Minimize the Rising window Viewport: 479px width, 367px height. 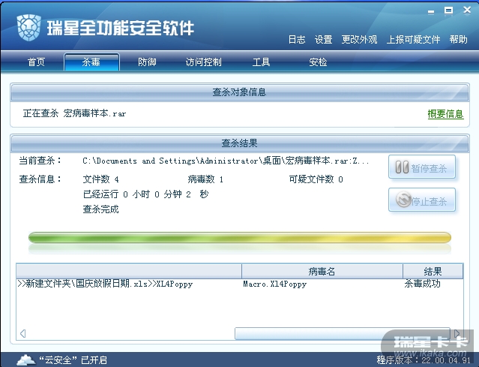(431, 11)
